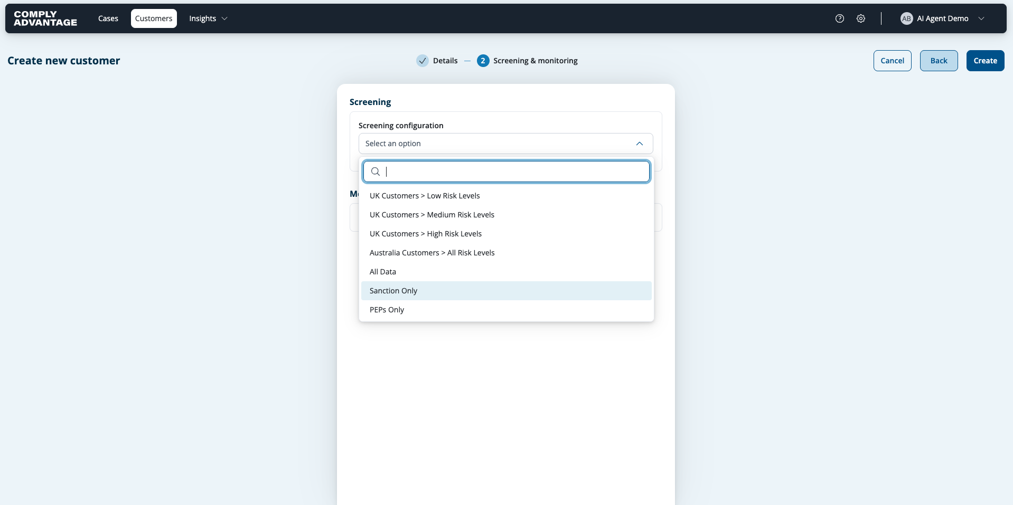
Task: Click the Details step label
Action: coord(445,61)
